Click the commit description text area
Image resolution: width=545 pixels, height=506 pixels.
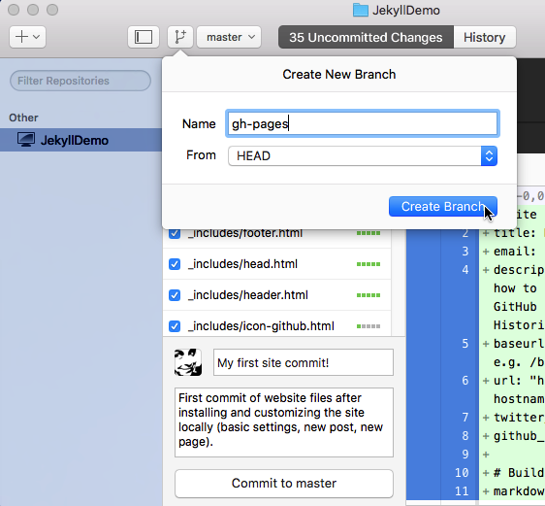(x=284, y=422)
